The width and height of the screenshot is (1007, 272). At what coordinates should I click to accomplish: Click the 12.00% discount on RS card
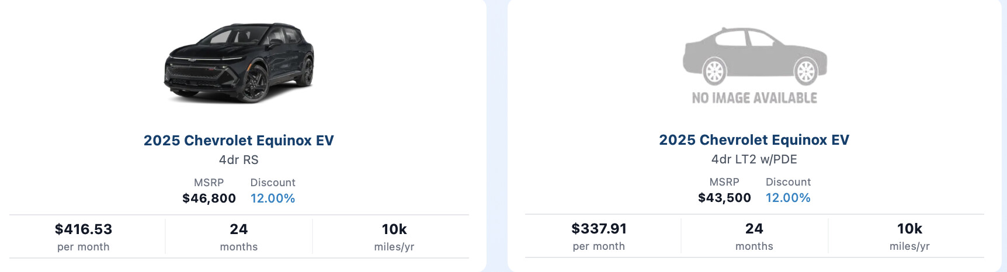(x=273, y=198)
